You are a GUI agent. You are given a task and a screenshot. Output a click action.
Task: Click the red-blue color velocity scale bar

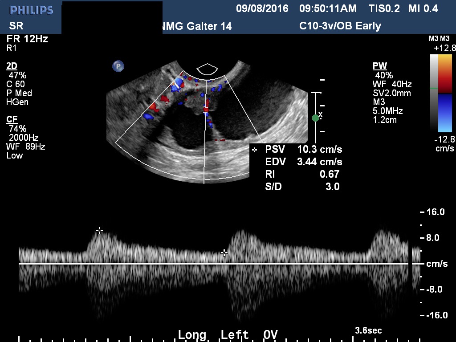coord(445,94)
